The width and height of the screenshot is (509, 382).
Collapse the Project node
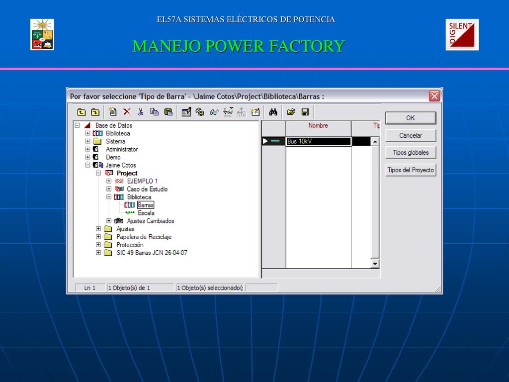tap(98, 173)
